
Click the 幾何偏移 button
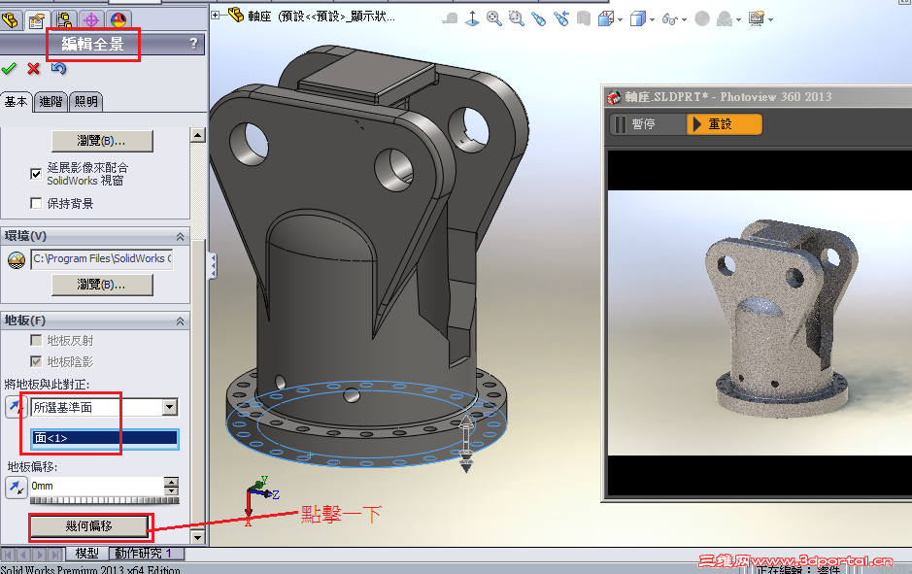click(89, 525)
